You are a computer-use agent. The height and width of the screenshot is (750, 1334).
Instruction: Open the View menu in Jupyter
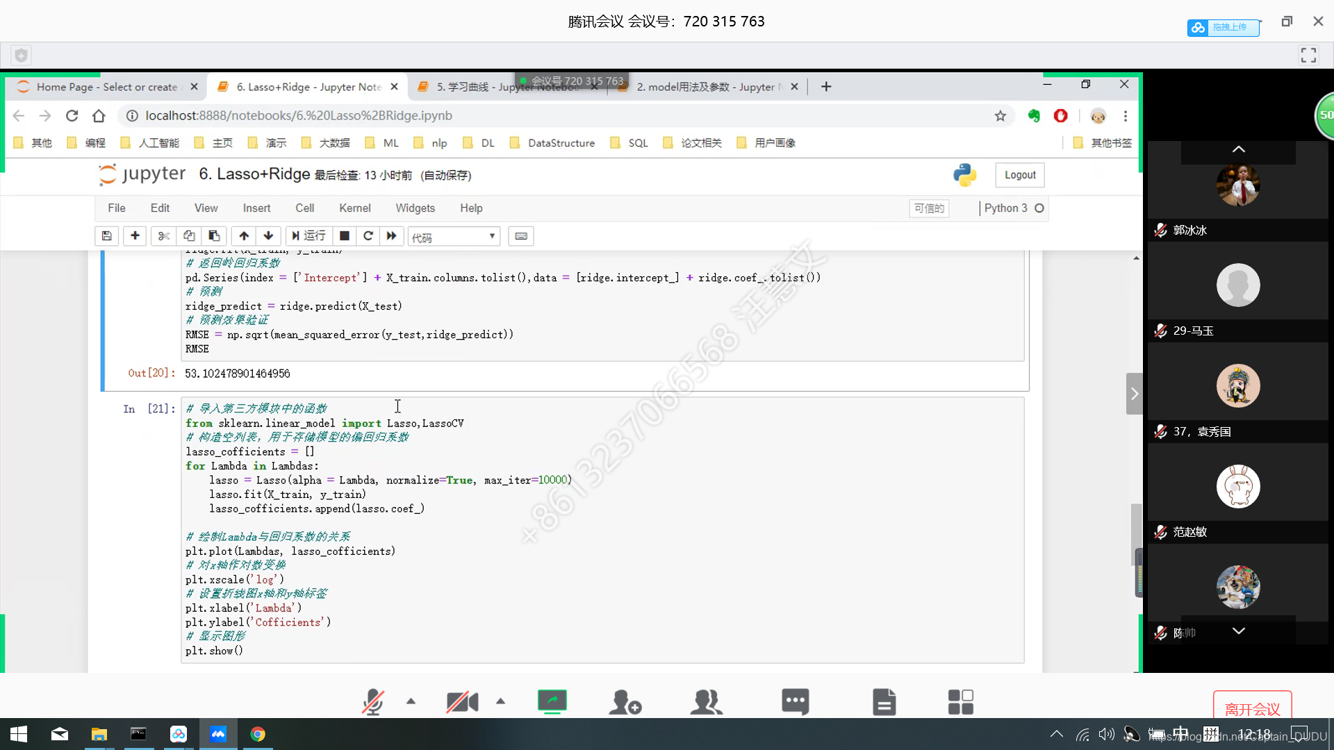(x=206, y=208)
